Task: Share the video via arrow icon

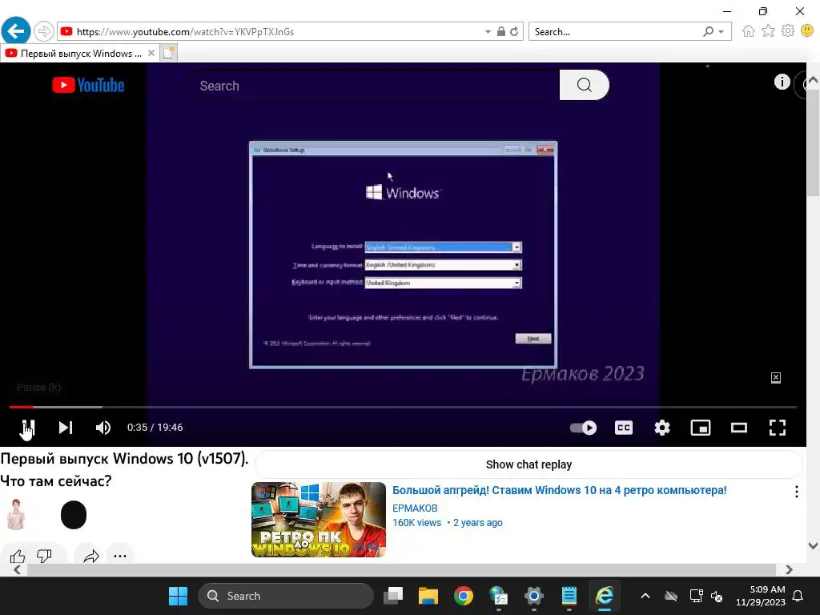Action: 91,556
